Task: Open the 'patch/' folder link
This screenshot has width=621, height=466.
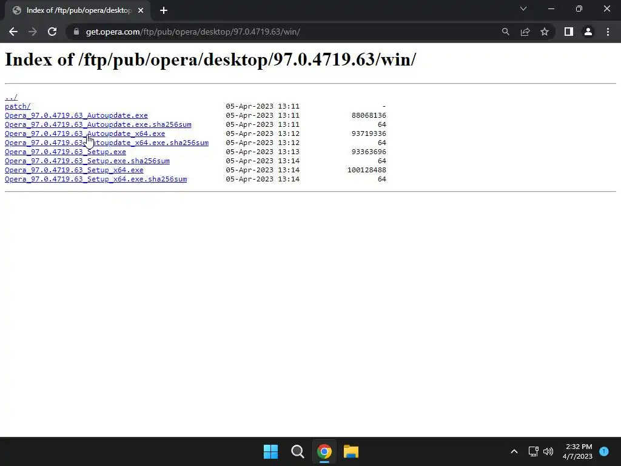Action: pos(18,106)
